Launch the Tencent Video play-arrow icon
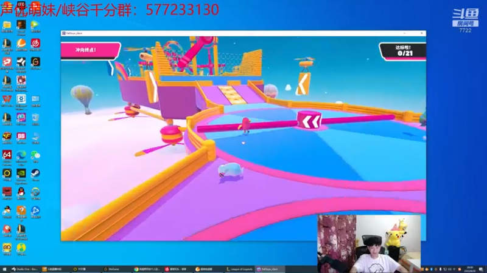This screenshot has height=273, width=487. pyautogui.click(x=35, y=25)
